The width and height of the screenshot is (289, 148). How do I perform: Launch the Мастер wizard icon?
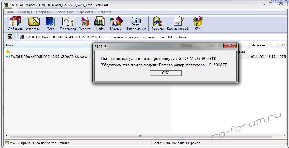point(116,23)
